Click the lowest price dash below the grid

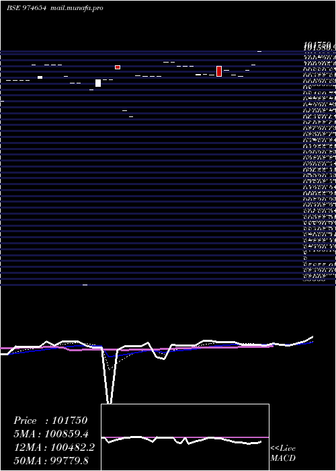click(85, 285)
